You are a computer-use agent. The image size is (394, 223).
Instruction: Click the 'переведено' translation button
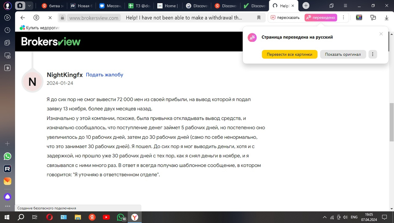320,18
